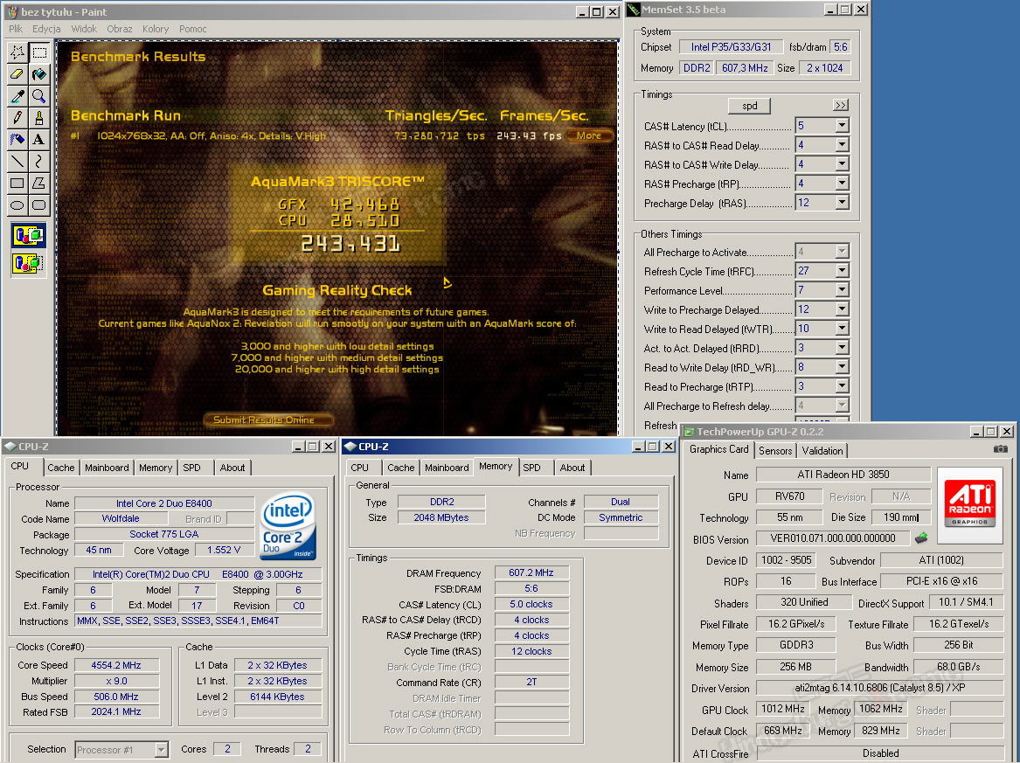Switch to Mainboard tab in left CPU-Z
Image resolution: width=1020 pixels, height=763 pixels.
[107, 468]
